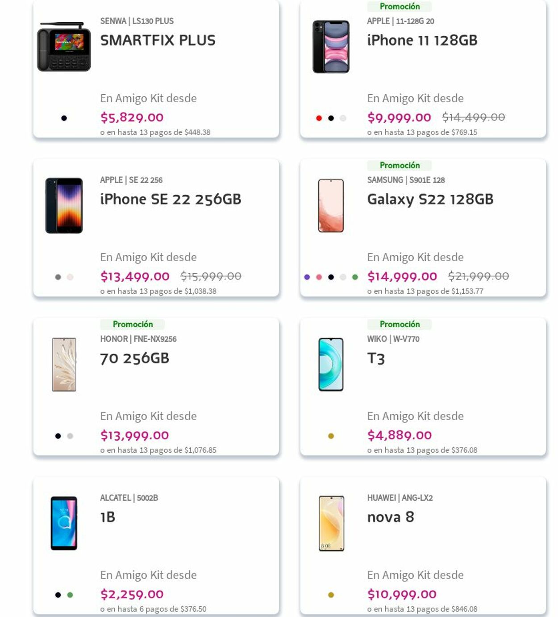Select the green color for Galaxy S22
Image resolution: width=558 pixels, height=617 pixels.
click(355, 277)
